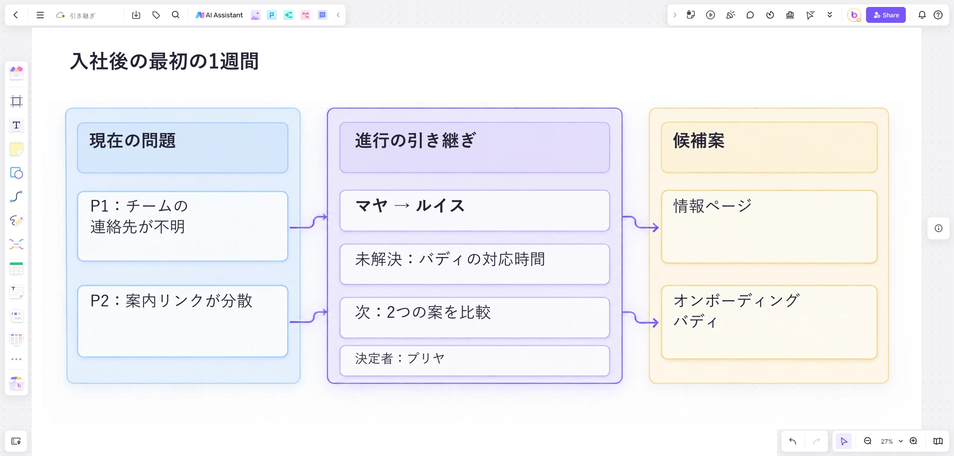Collapse right toolbar using the chevron

tap(675, 15)
